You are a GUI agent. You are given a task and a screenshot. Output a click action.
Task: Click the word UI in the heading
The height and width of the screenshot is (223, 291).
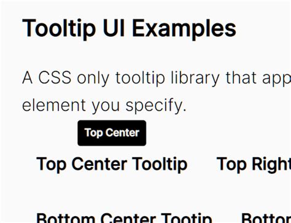(114, 28)
